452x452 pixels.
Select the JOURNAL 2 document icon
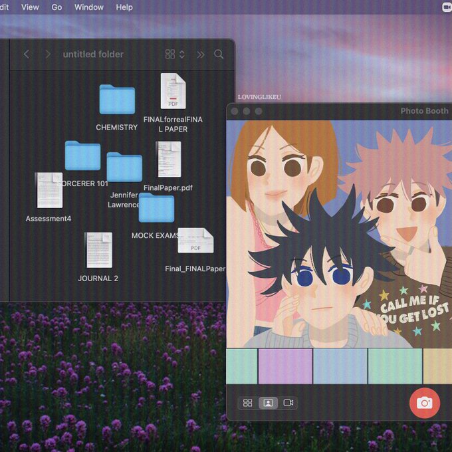pyautogui.click(x=98, y=250)
